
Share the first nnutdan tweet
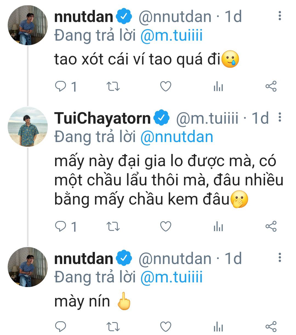271,87
